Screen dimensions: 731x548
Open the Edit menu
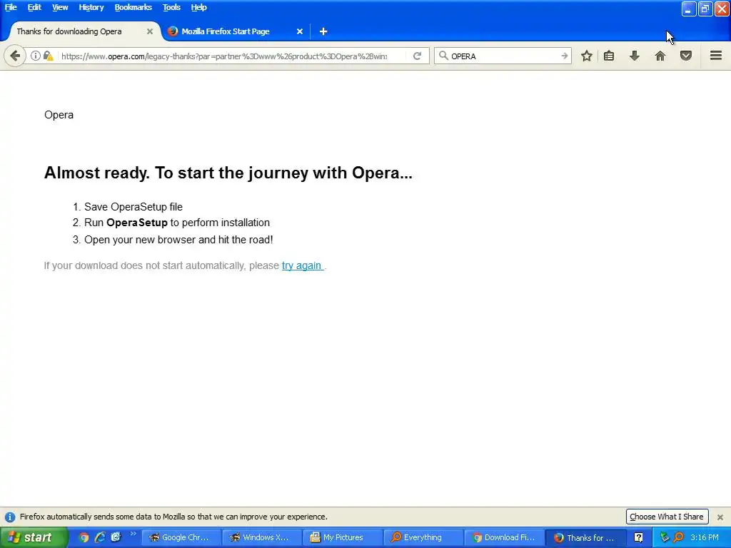[34, 7]
